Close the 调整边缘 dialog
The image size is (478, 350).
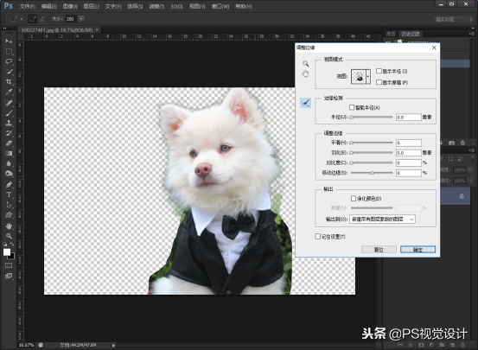point(434,48)
